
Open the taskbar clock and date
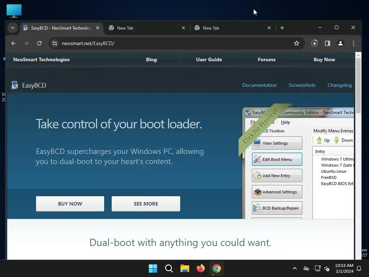[344, 268]
